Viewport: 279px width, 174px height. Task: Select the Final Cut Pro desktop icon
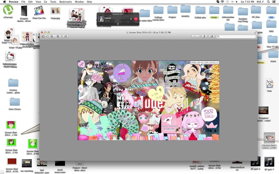[x=39, y=11]
